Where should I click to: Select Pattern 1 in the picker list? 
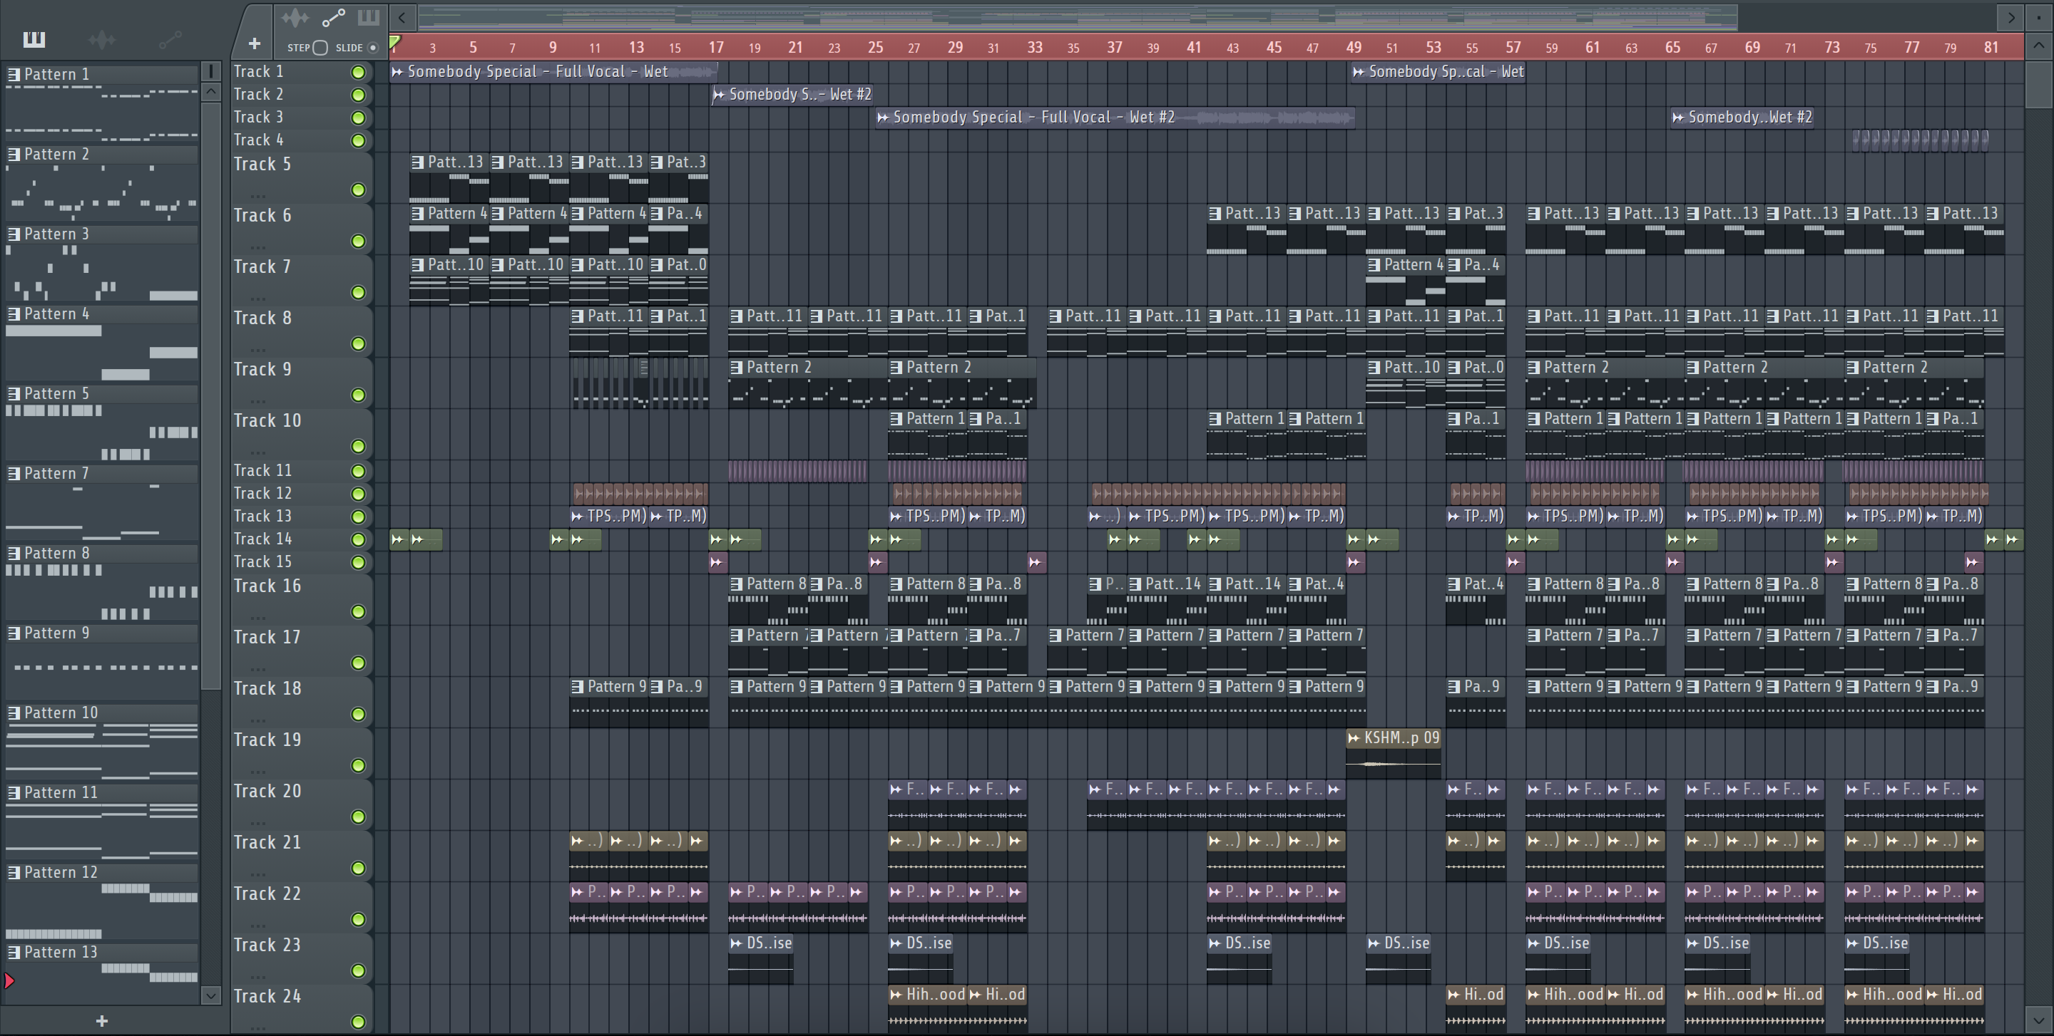click(102, 74)
